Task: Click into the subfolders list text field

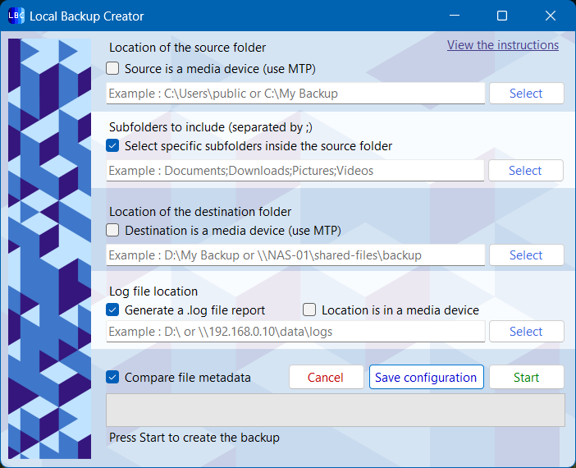Action: point(295,171)
